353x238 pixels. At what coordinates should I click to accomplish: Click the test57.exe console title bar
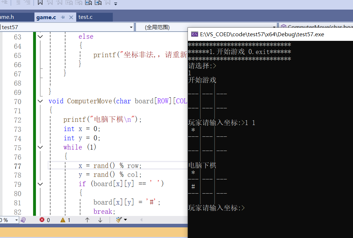pos(270,34)
